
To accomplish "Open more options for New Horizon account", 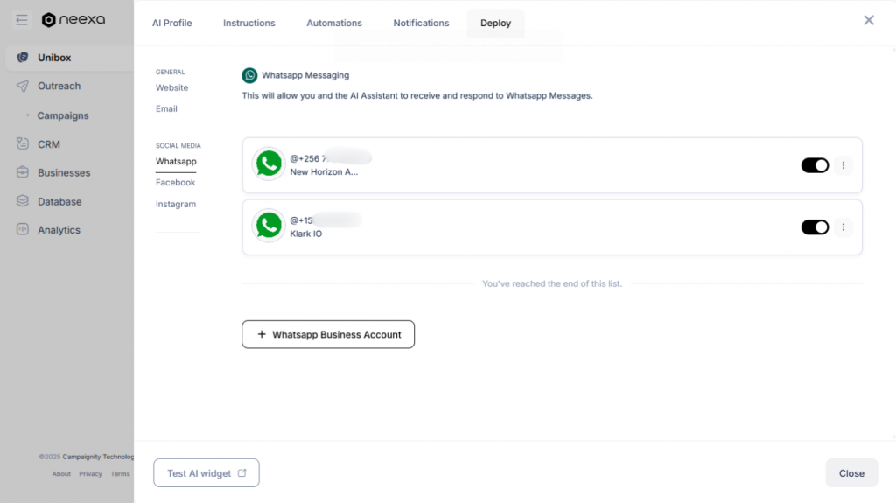I will click(x=843, y=165).
